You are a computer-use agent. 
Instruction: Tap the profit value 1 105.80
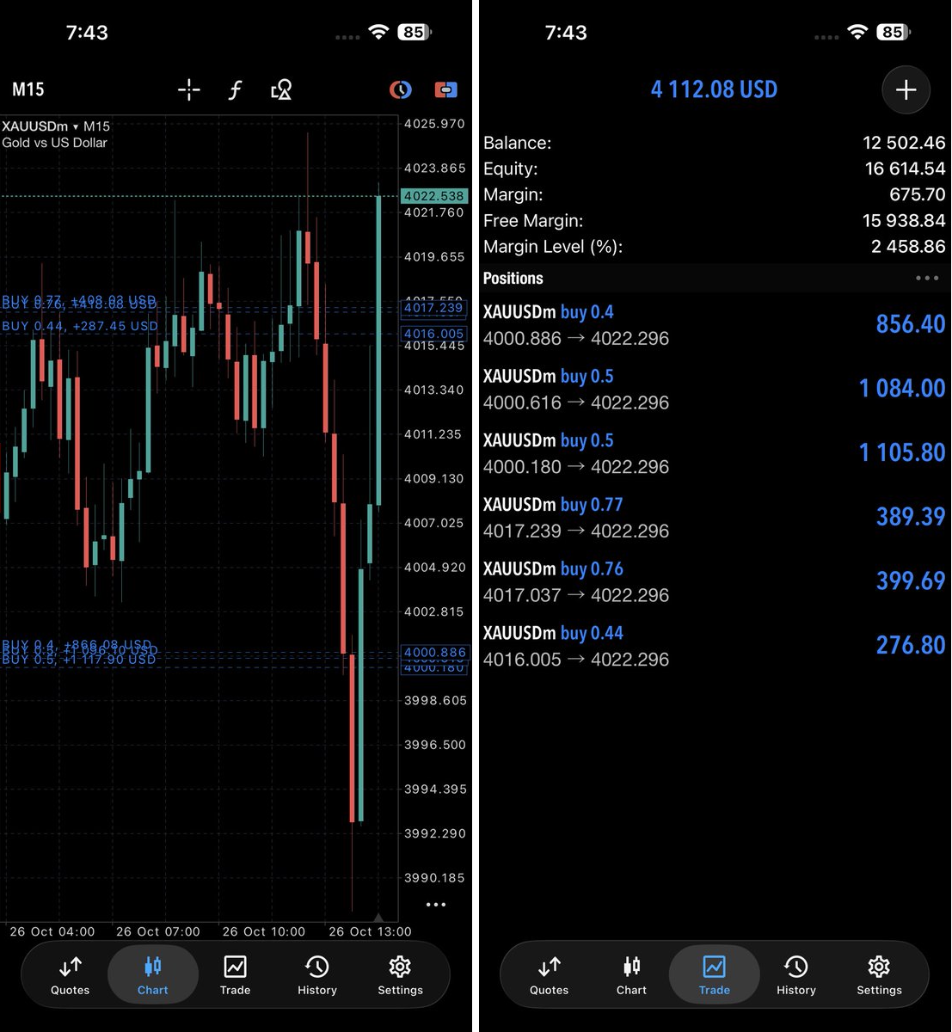[x=902, y=452]
